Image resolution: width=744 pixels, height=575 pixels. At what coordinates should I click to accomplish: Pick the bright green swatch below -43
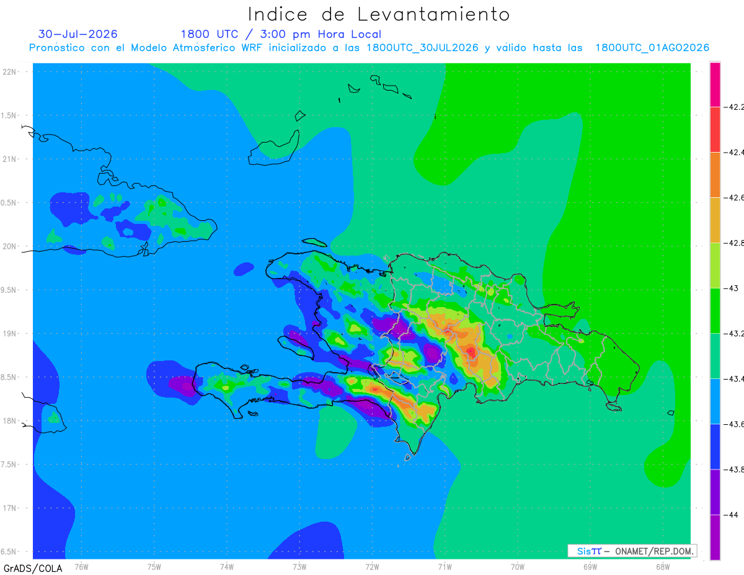pyautogui.click(x=715, y=311)
